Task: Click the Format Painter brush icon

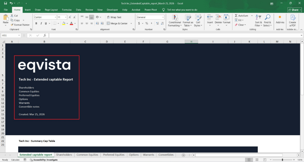Action: click(x=12, y=25)
